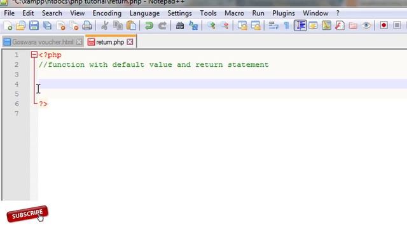
Task: Toggle word wrap
Action: point(273,25)
